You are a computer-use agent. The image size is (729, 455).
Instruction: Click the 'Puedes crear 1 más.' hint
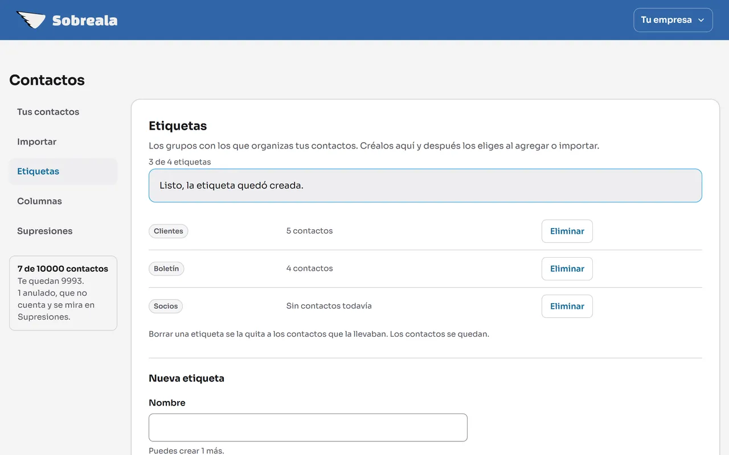point(186,450)
